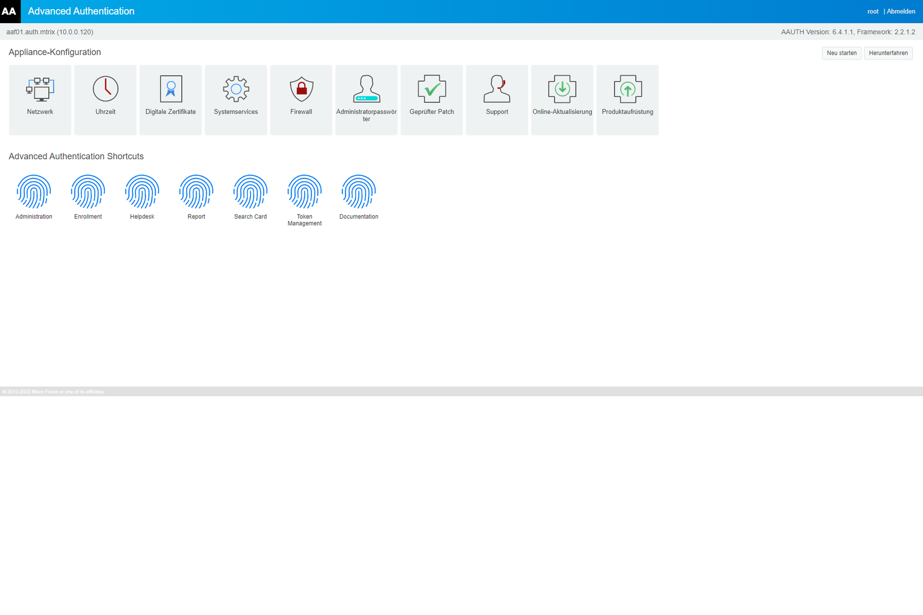This screenshot has width=923, height=615.
Task: Click the Neu starten button
Action: point(841,53)
